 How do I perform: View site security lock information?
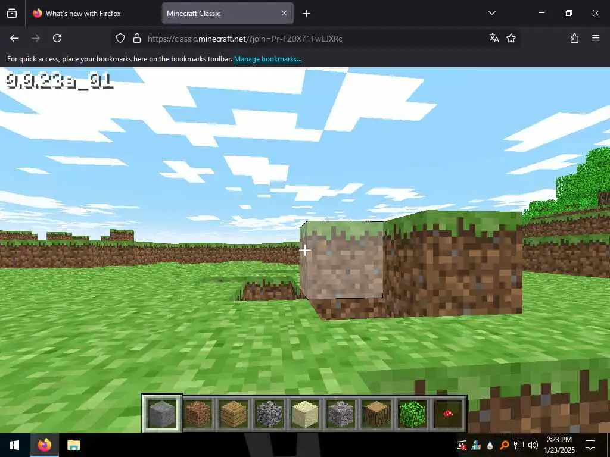pyautogui.click(x=136, y=38)
